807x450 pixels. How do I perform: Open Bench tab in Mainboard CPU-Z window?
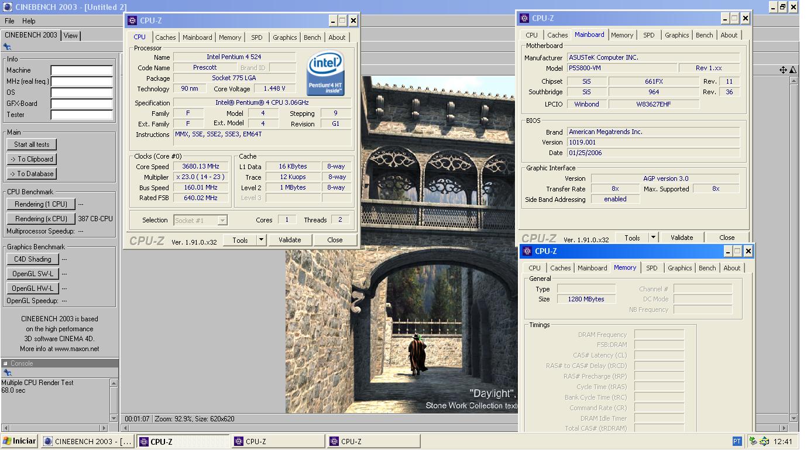[705, 35]
